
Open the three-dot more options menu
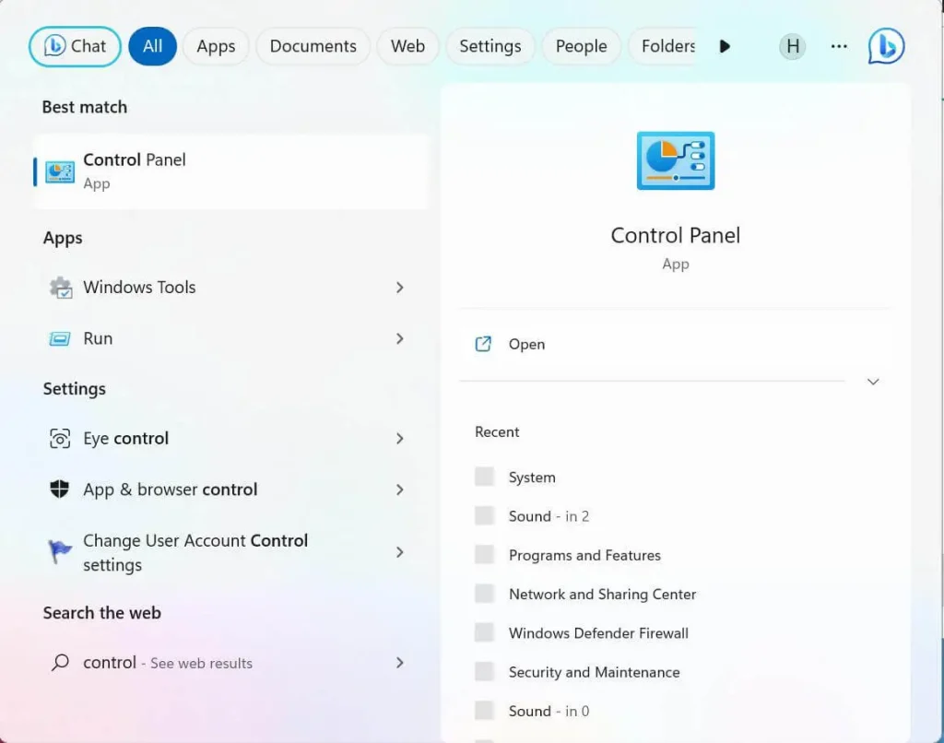[839, 46]
